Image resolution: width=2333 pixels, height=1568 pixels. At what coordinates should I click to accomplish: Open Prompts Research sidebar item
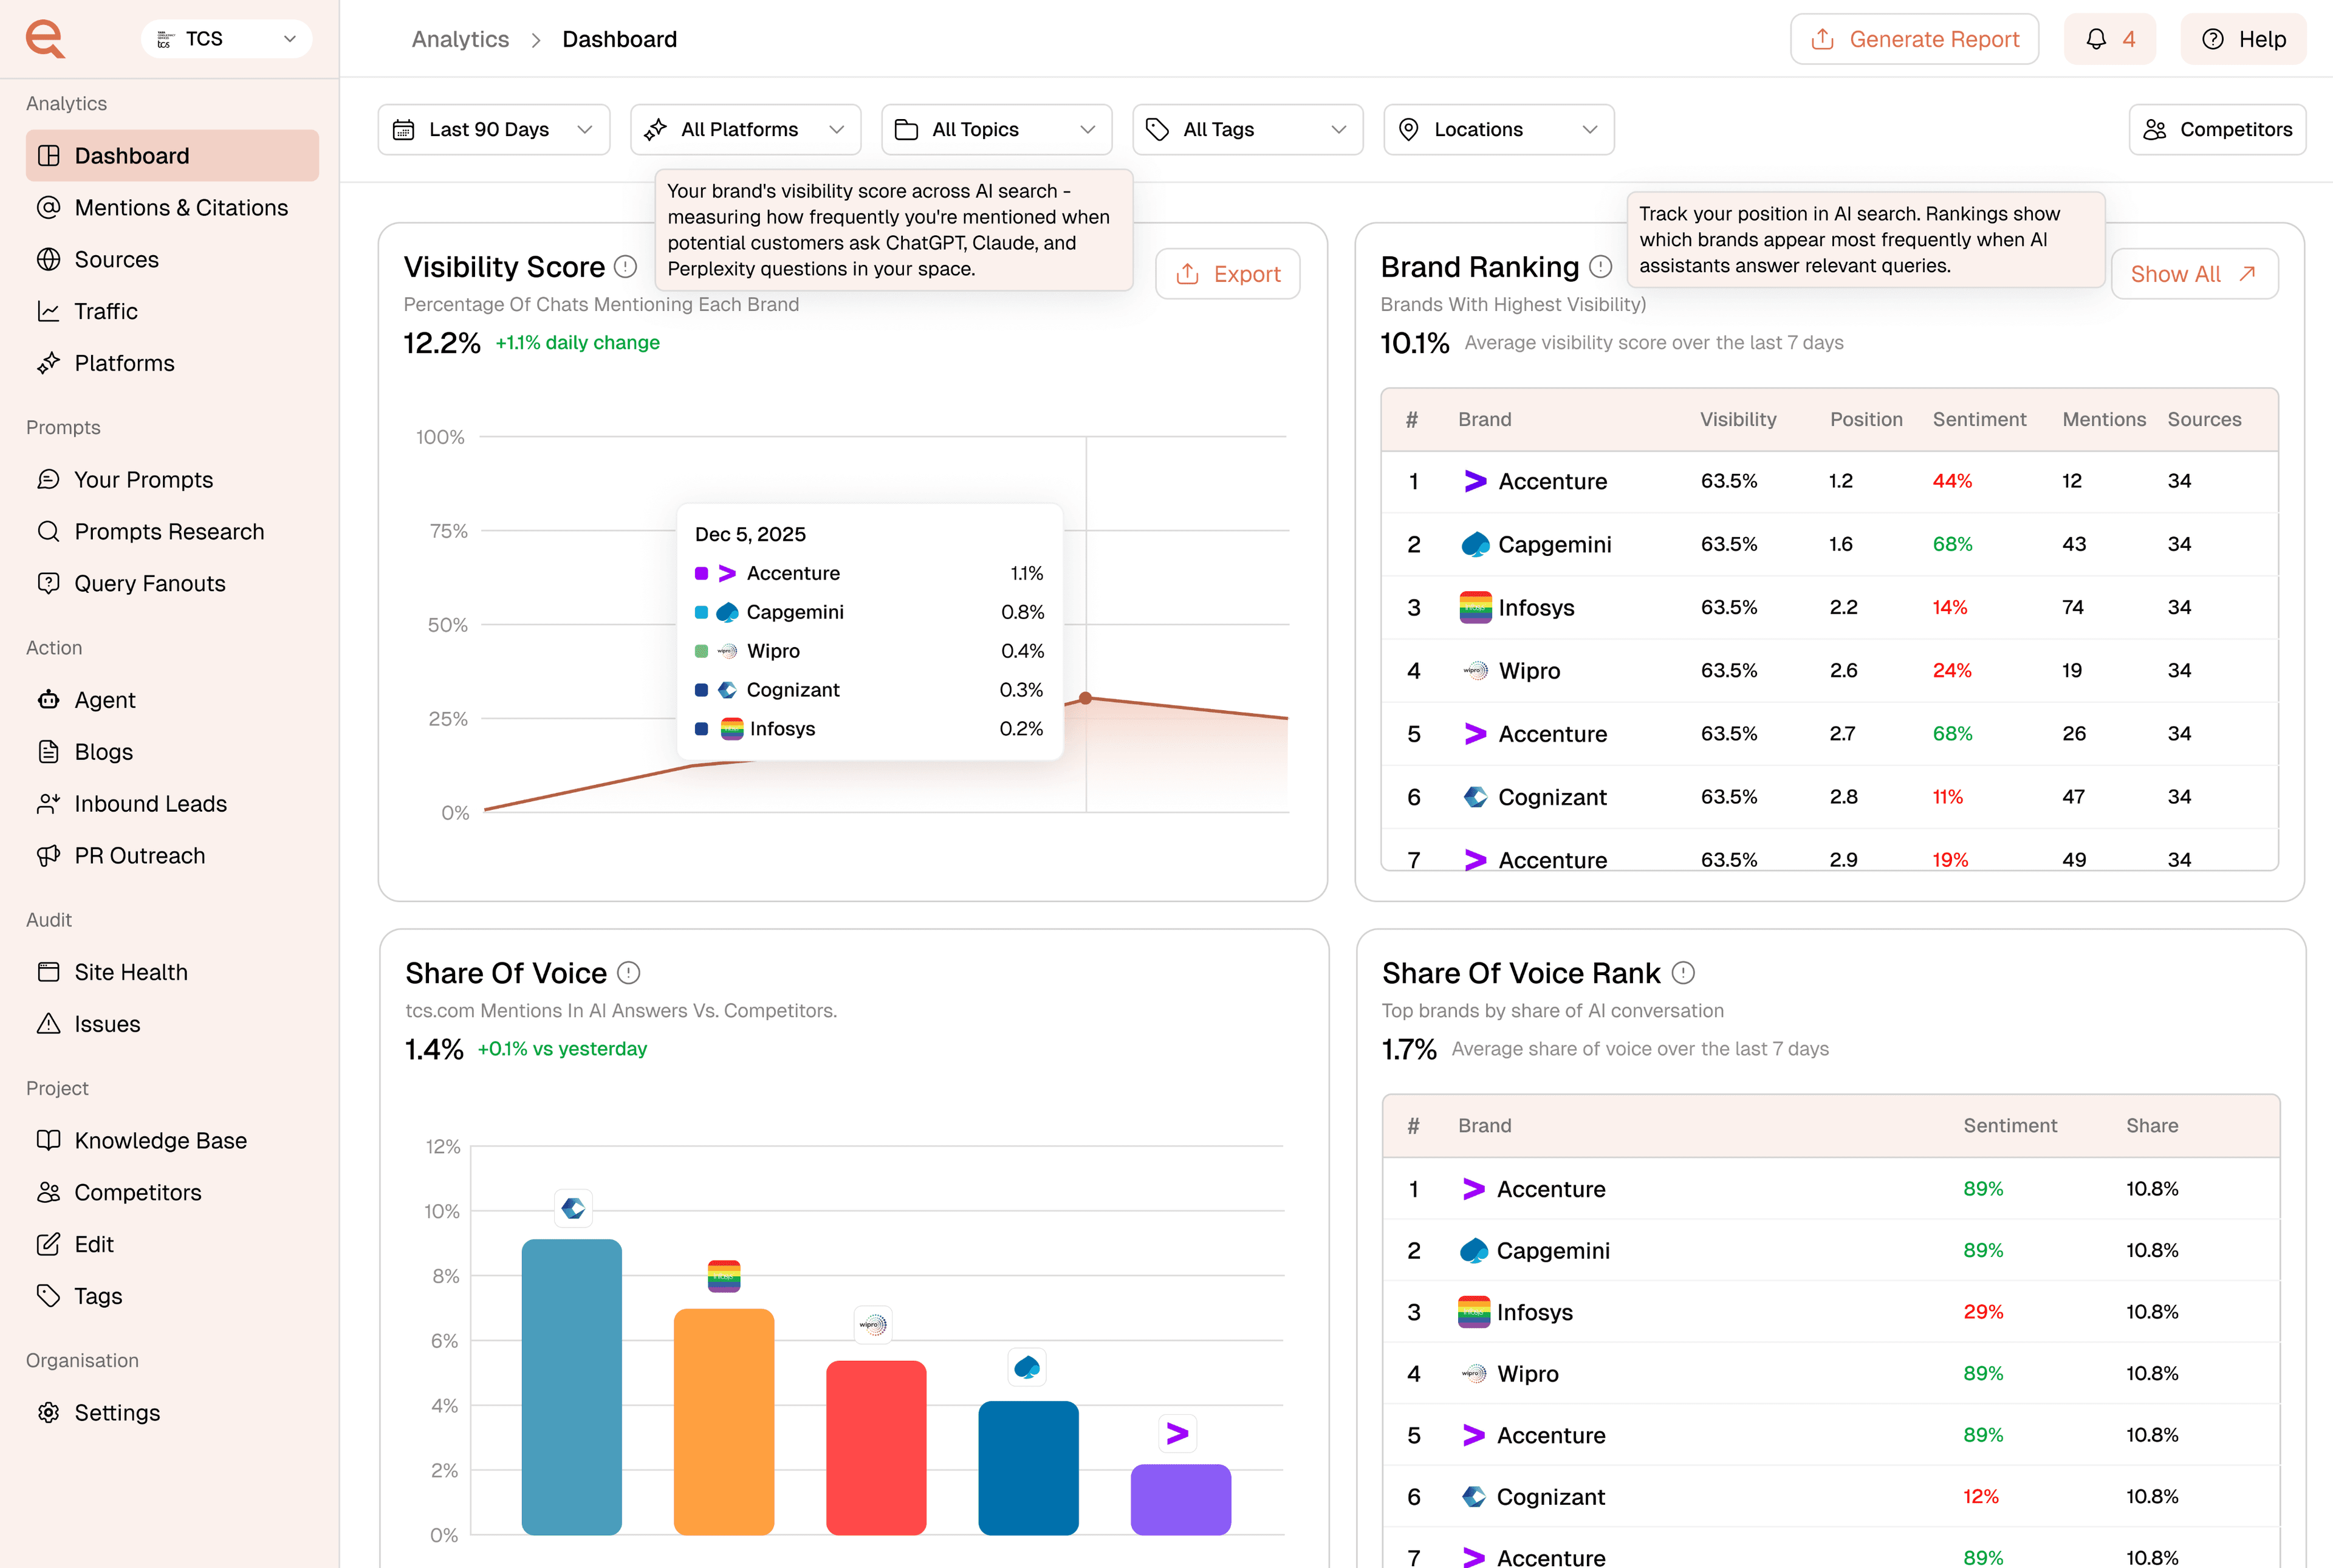[x=169, y=532]
